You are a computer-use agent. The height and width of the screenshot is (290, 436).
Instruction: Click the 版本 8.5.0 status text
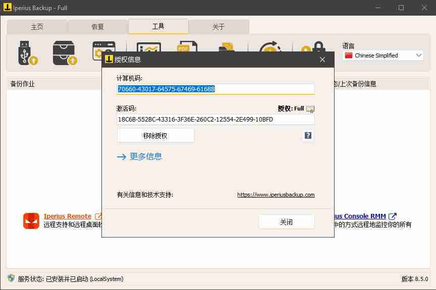pos(415,278)
